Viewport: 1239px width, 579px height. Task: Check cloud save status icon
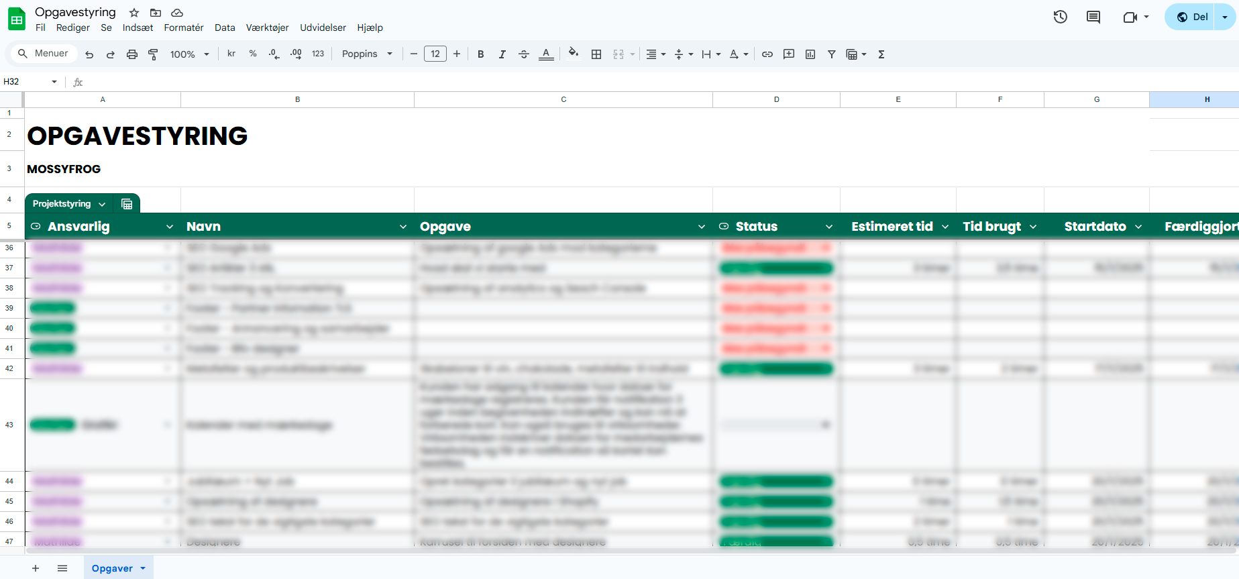pyautogui.click(x=177, y=13)
